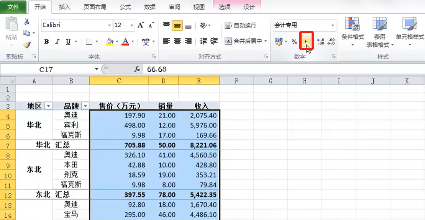Apply comma thousands separator style

306,41
